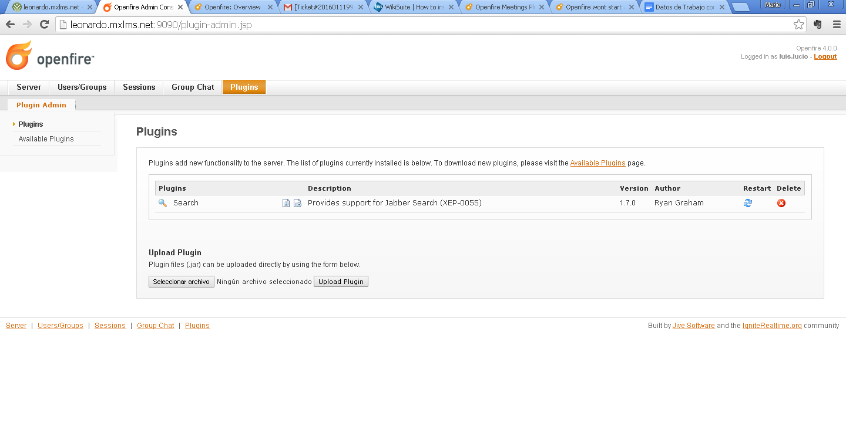Log out via the Logout link
This screenshot has width=846, height=443.
pyautogui.click(x=825, y=56)
